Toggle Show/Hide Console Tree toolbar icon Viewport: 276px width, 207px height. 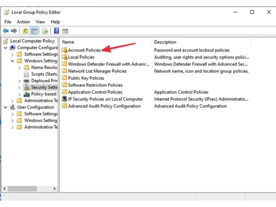click(x=34, y=31)
